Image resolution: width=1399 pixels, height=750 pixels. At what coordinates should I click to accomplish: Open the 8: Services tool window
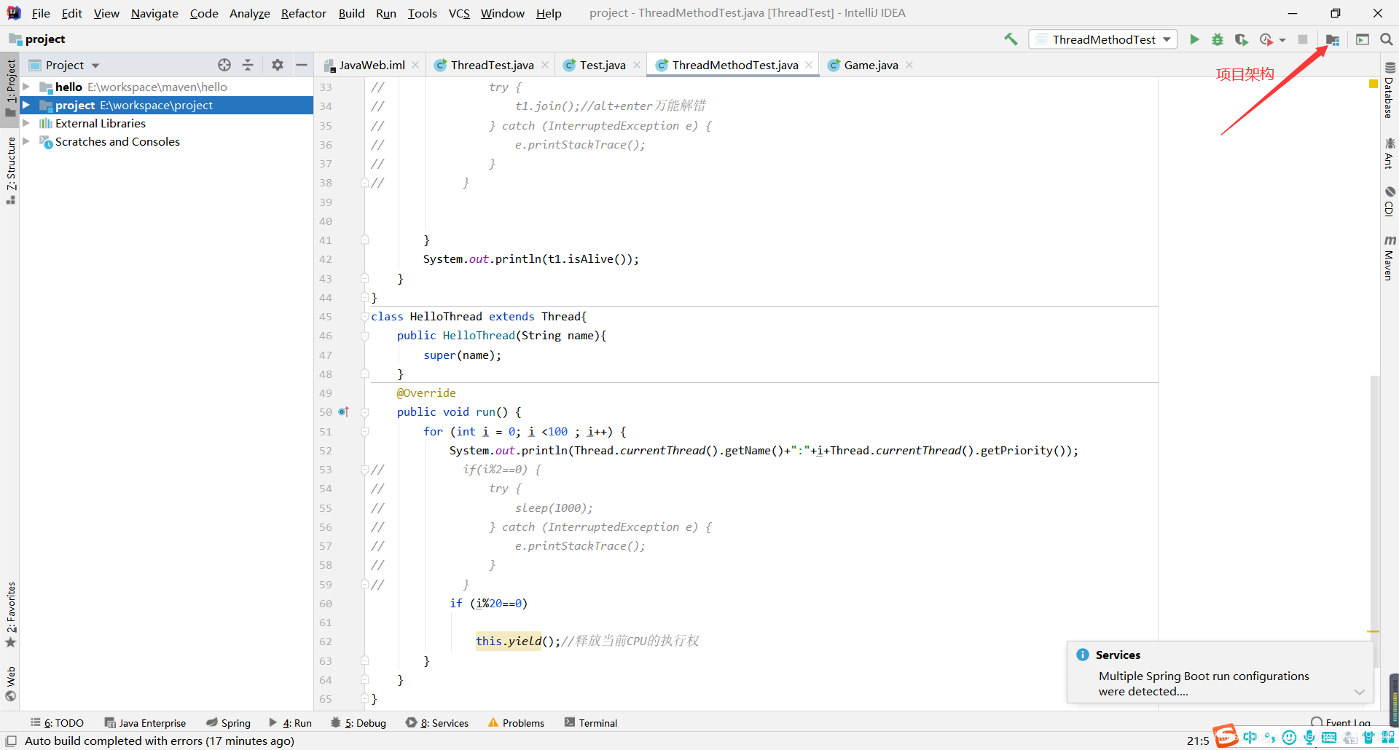[x=437, y=723]
